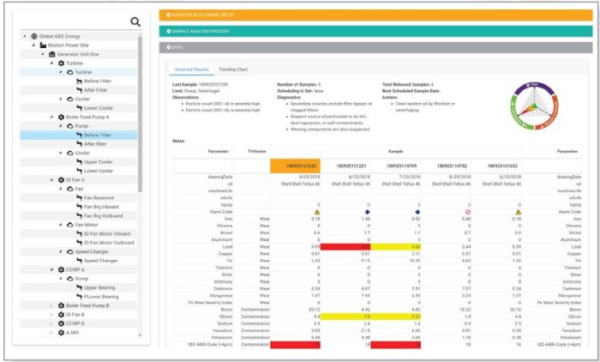Click the search magnifier icon
The width and height of the screenshot is (600, 362).
tap(135, 21)
